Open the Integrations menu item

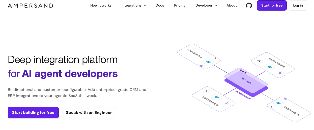(131, 5)
